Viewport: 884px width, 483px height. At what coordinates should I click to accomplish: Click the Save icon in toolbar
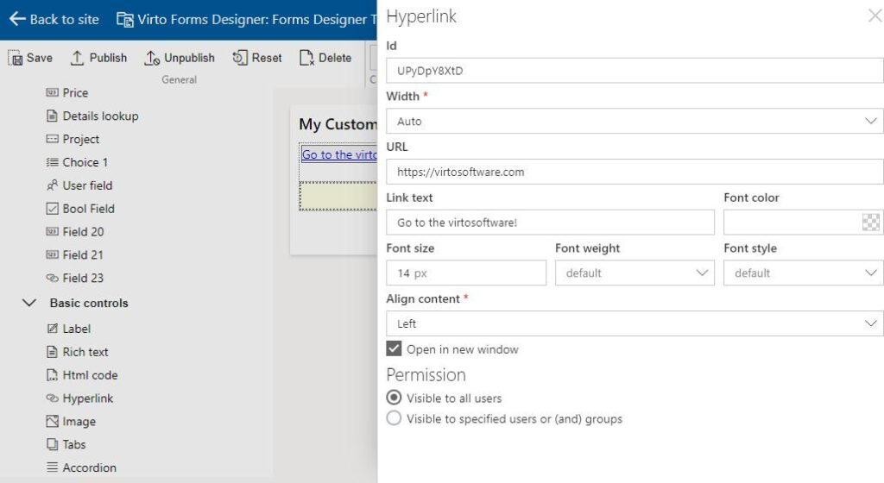tap(16, 58)
